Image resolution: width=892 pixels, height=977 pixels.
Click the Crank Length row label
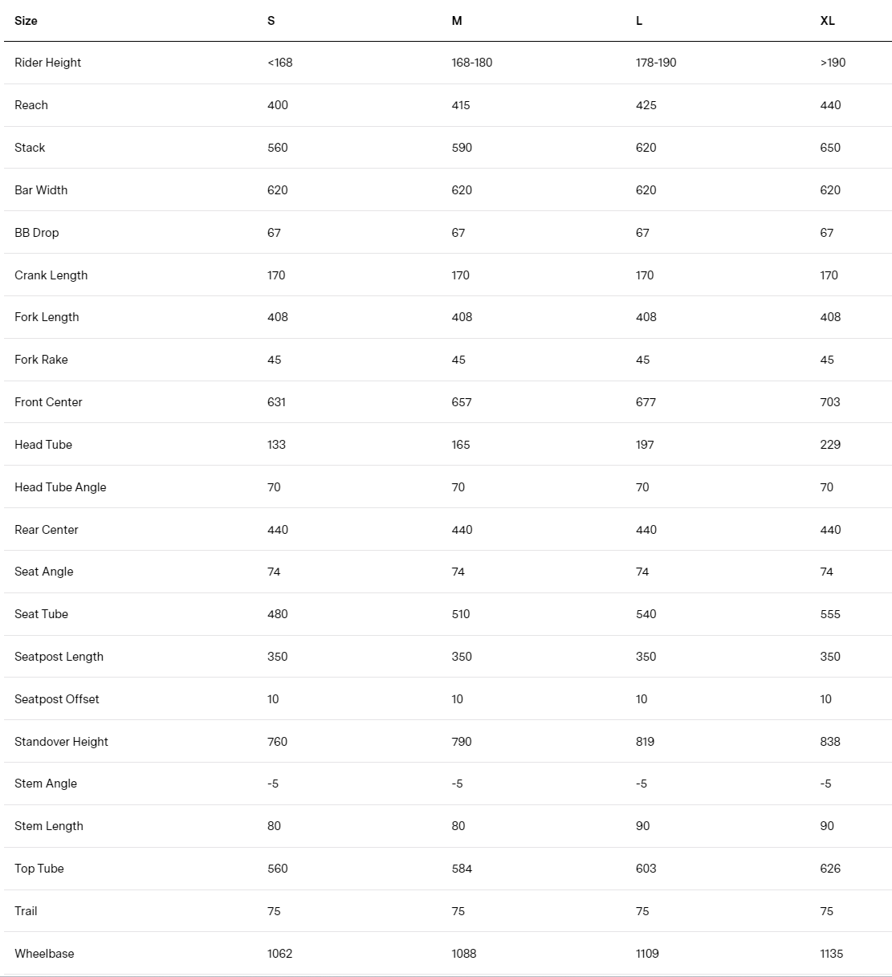pyautogui.click(x=51, y=275)
